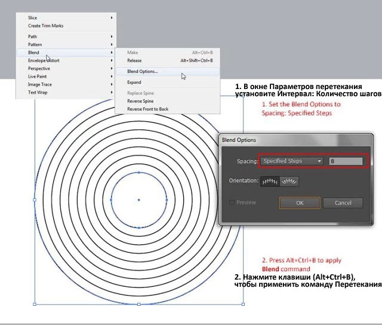Viewport: 382px width, 325px height.
Task: Click the inner circle's top anchor point
Action: (x=139, y=173)
